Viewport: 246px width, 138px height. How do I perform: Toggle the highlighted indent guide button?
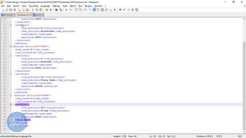point(94,10)
